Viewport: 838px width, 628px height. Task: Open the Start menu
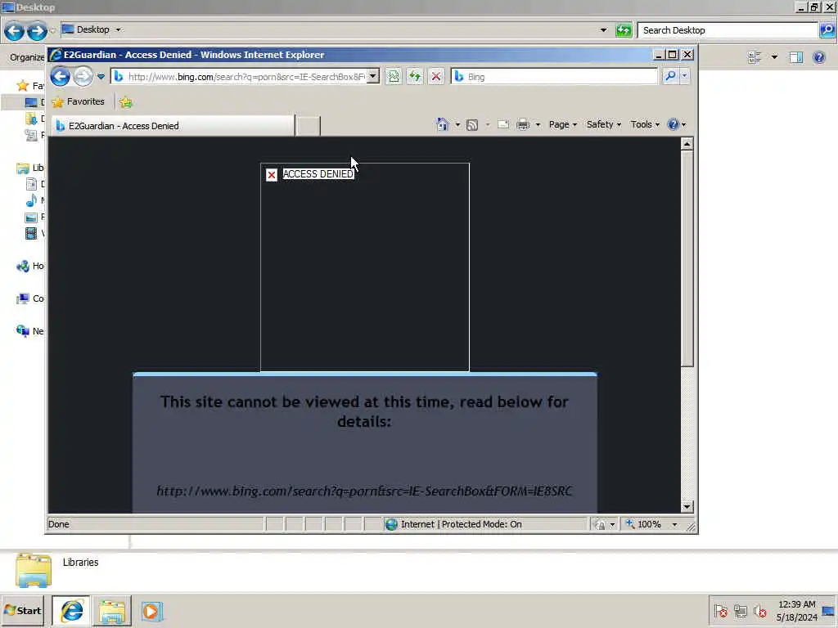(22, 610)
